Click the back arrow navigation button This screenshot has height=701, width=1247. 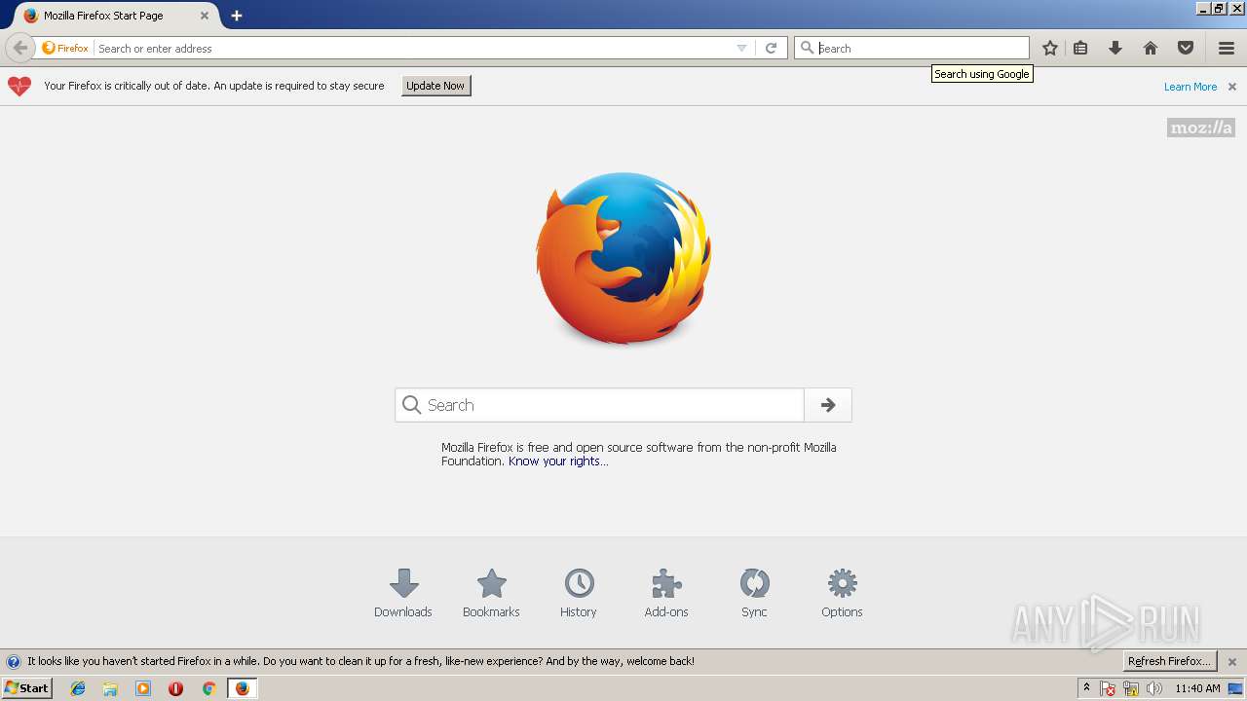[19, 48]
